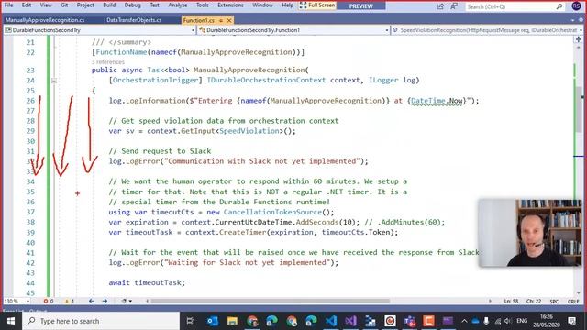Open the document tab list dropdown
The height and width of the screenshot is (330, 587).
[572, 20]
